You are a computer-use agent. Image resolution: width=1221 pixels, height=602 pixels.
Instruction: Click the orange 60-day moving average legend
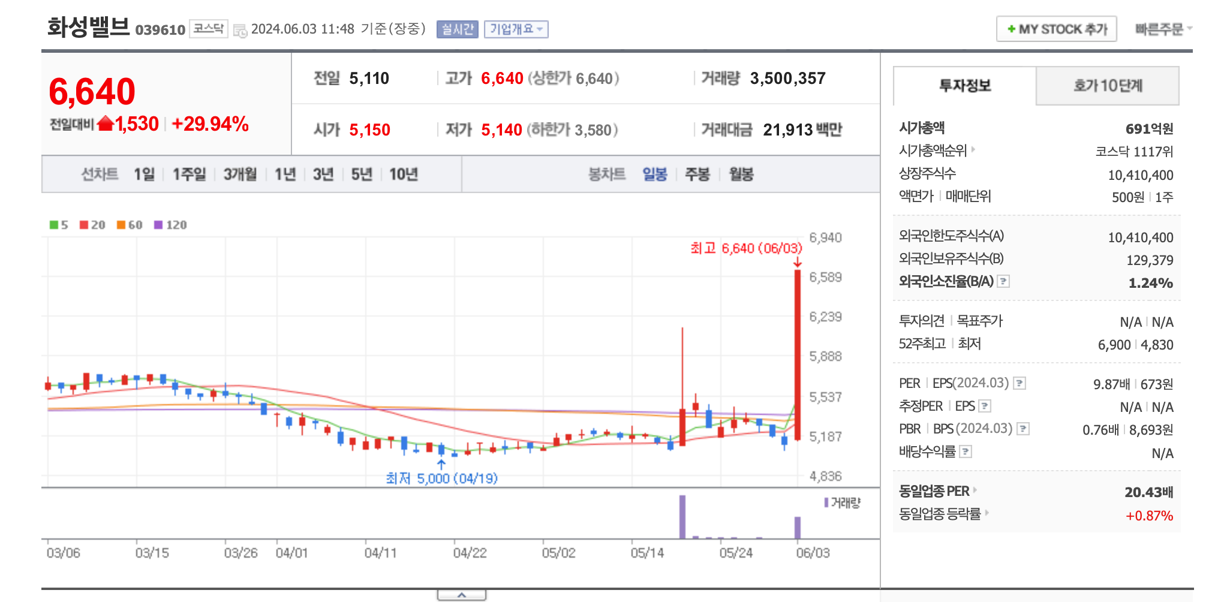130,225
